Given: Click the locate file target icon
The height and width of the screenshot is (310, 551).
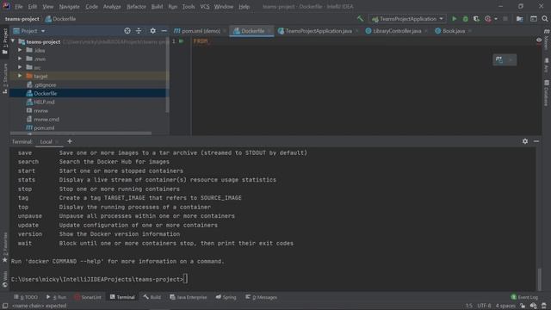Looking at the screenshot, I should tap(127, 31).
